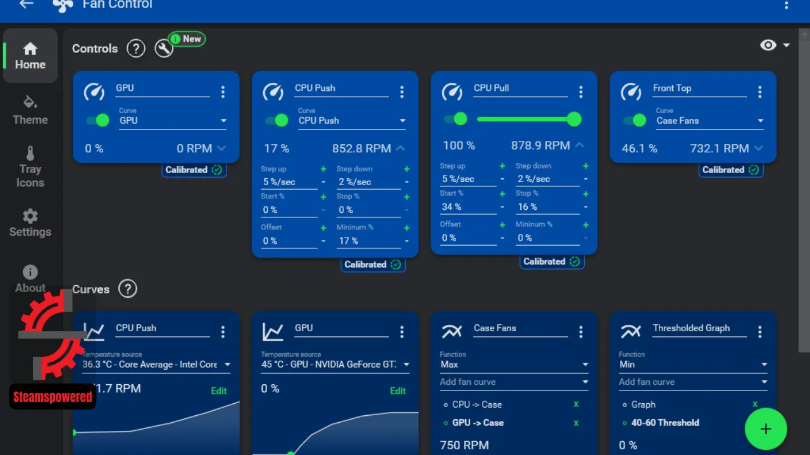Toggle the CPU Pull manual control switch

tap(456, 119)
